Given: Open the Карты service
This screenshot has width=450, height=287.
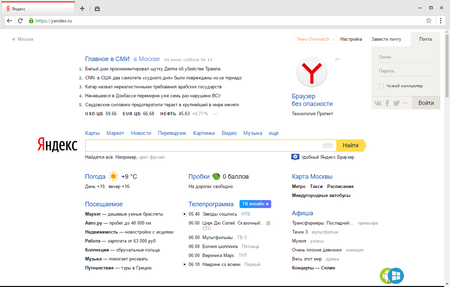Looking at the screenshot, I should pos(92,133).
